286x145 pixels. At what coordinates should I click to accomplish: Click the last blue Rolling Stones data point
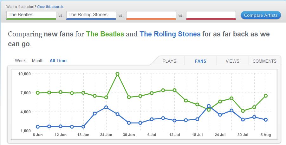266,120
